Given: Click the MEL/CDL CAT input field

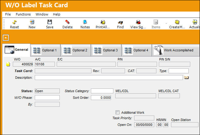Looking at the screenshot, I should 169,96.
